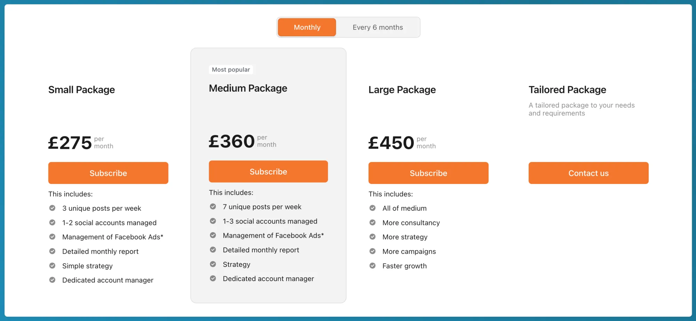This screenshot has height=321, width=696.
Task: Click checkmark icon beside All of medium
Action: tap(372, 208)
